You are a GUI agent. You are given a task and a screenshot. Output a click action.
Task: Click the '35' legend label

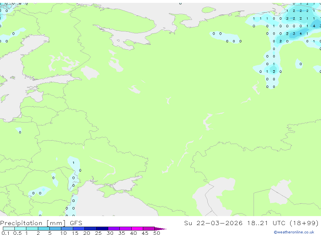[122, 233]
